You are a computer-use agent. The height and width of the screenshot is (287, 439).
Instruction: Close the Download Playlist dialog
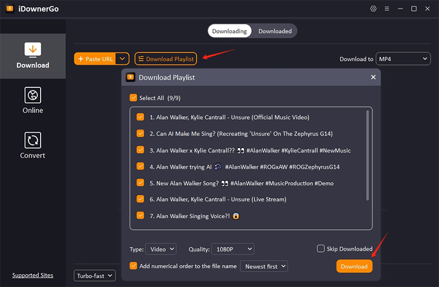(x=373, y=77)
